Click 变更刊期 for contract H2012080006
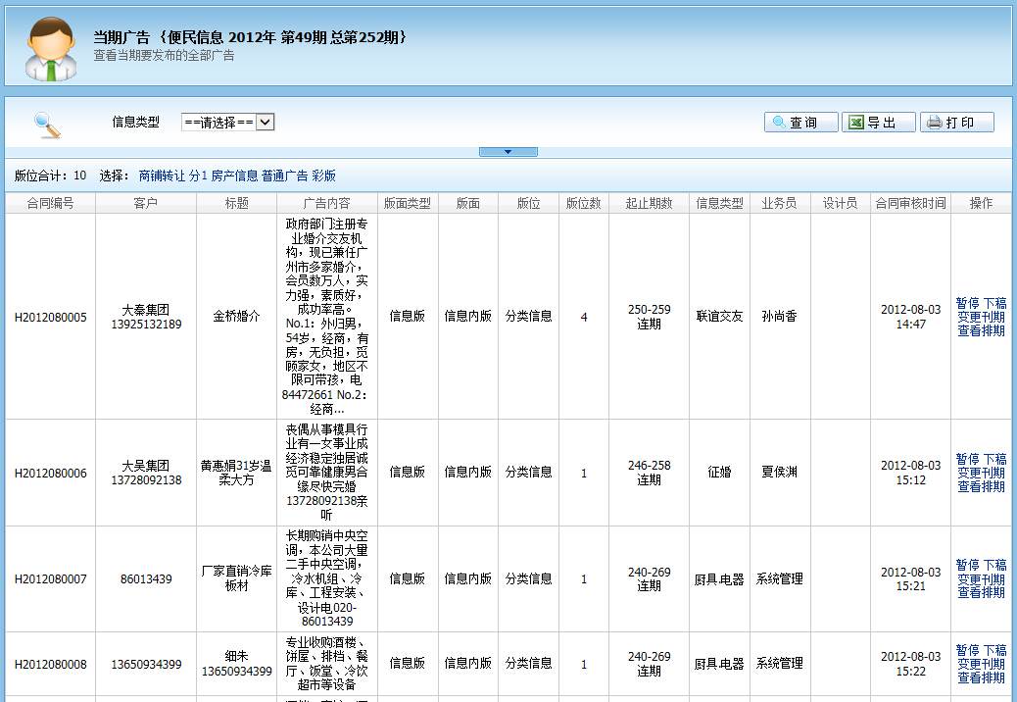Image resolution: width=1017 pixels, height=702 pixels. 981,473
